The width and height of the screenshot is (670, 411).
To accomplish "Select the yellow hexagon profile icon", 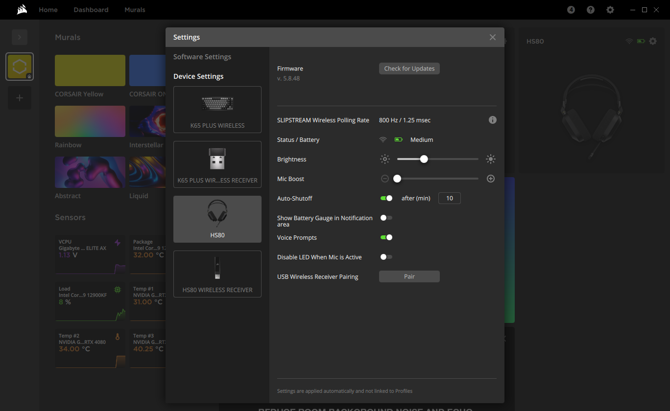I will pyautogui.click(x=20, y=67).
